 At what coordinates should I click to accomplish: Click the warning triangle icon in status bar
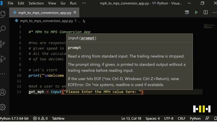[43, 119]
